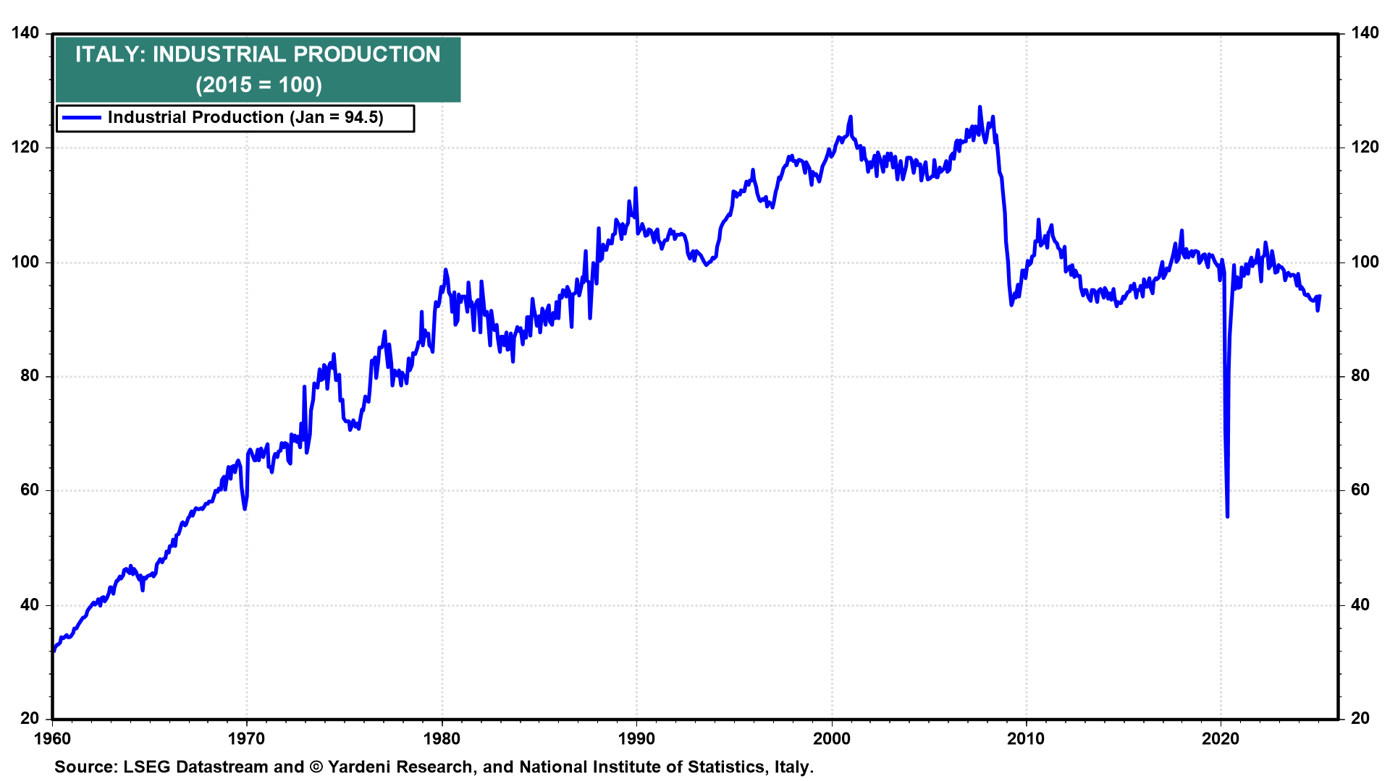Click the left axis 20 label
The width and height of the screenshot is (1390, 781).
point(30,718)
